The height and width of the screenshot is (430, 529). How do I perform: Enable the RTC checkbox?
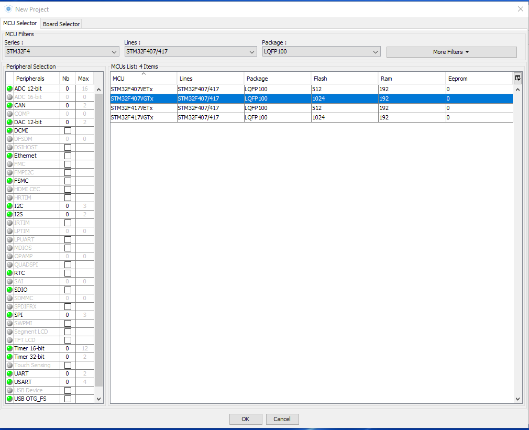tap(68, 273)
